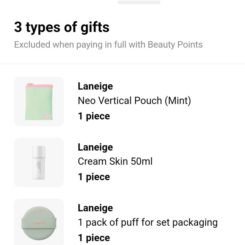The height and width of the screenshot is (245, 245).
Task: Select the second gift list row
Action: click(122, 162)
